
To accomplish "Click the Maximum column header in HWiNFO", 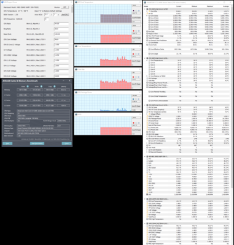I will (209, 6).
